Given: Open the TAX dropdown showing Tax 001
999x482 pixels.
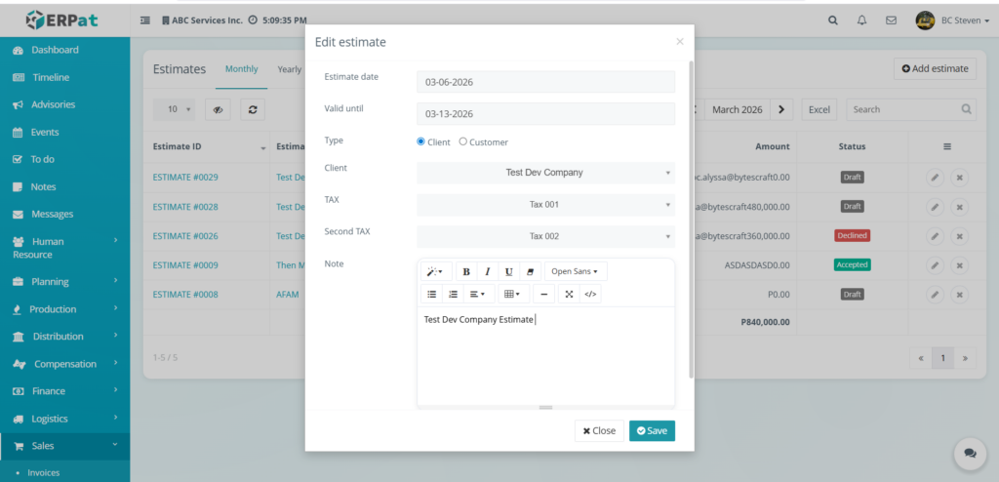Looking at the screenshot, I should coord(545,205).
